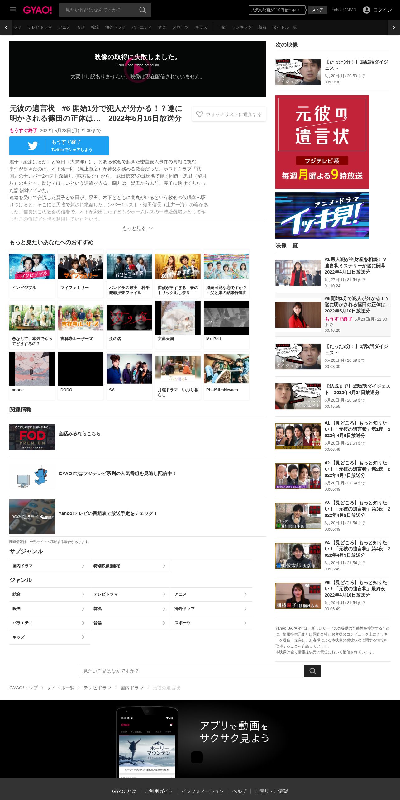This screenshot has height=800, width=400.
Task: Click the header search magnifier icon
Action: pyautogui.click(x=142, y=10)
